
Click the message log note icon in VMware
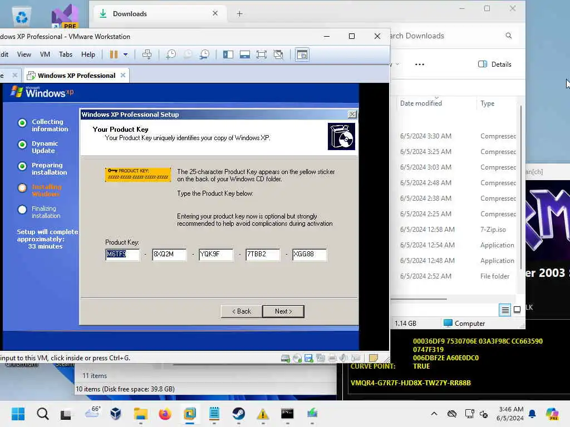coord(374,358)
